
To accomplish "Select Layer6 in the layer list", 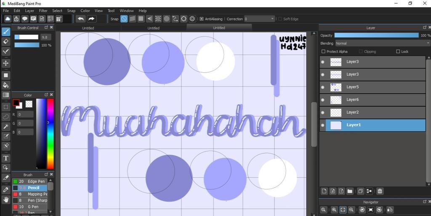I will [372, 100].
